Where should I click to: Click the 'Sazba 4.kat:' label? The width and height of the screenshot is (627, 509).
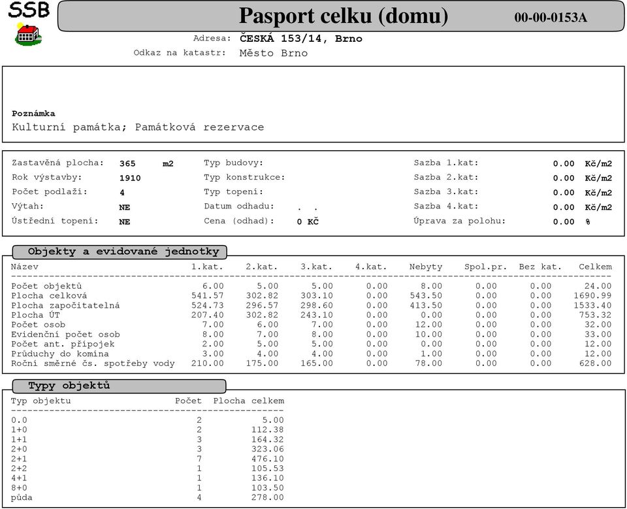click(x=446, y=206)
